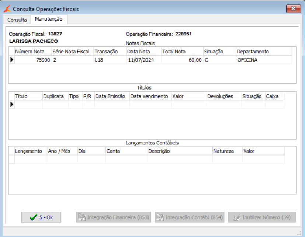Screen dimensions: 305x237
Task: Click the Descrição column header
Action: [x=180, y=151]
